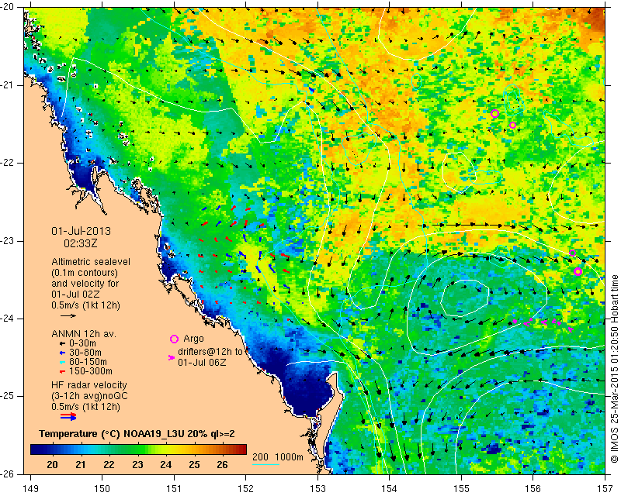Click the colorbar tick label 22

pyautogui.click(x=109, y=465)
